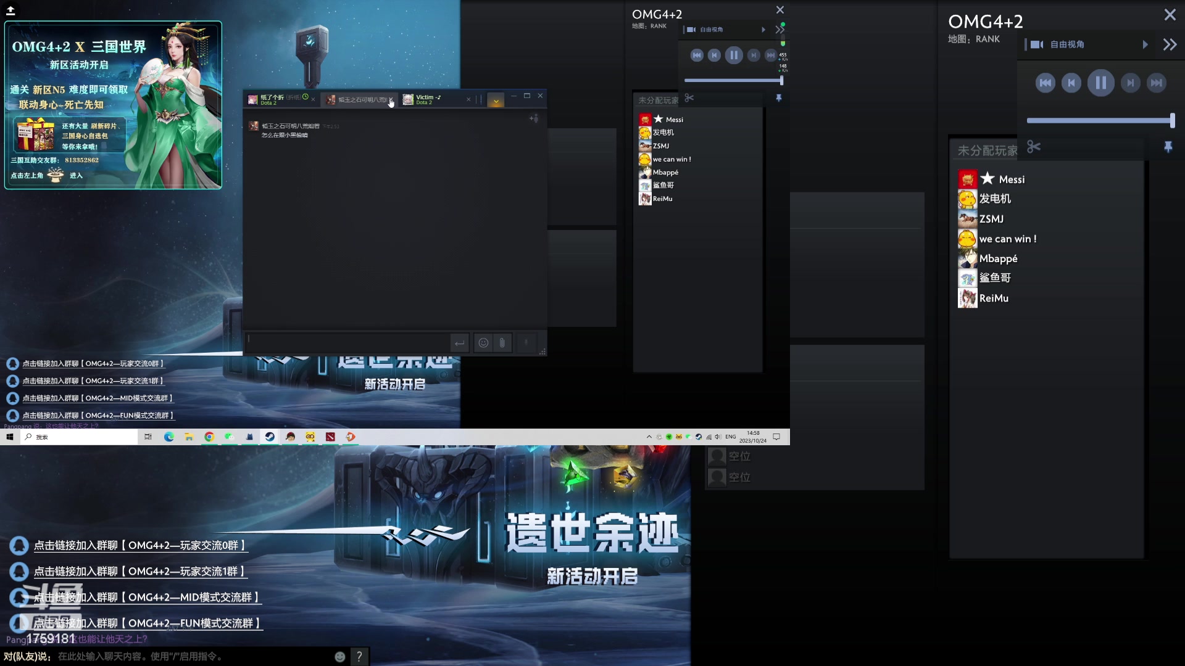Expand the double-chevron arrow in large panel
Screen dimensions: 1185x666
1170,44
